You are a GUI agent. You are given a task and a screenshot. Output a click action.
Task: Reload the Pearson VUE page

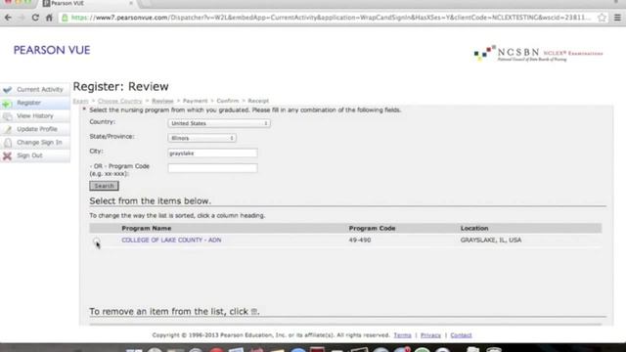35,18
